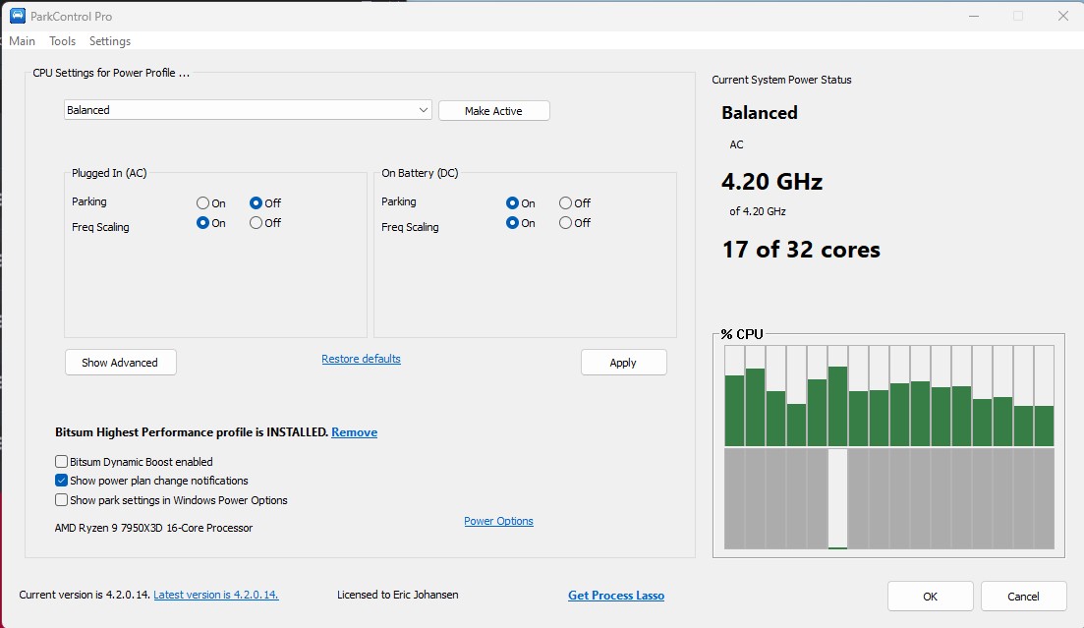This screenshot has height=628, width=1084.
Task: Uncheck Show power plan change notifications
Action: click(62, 481)
